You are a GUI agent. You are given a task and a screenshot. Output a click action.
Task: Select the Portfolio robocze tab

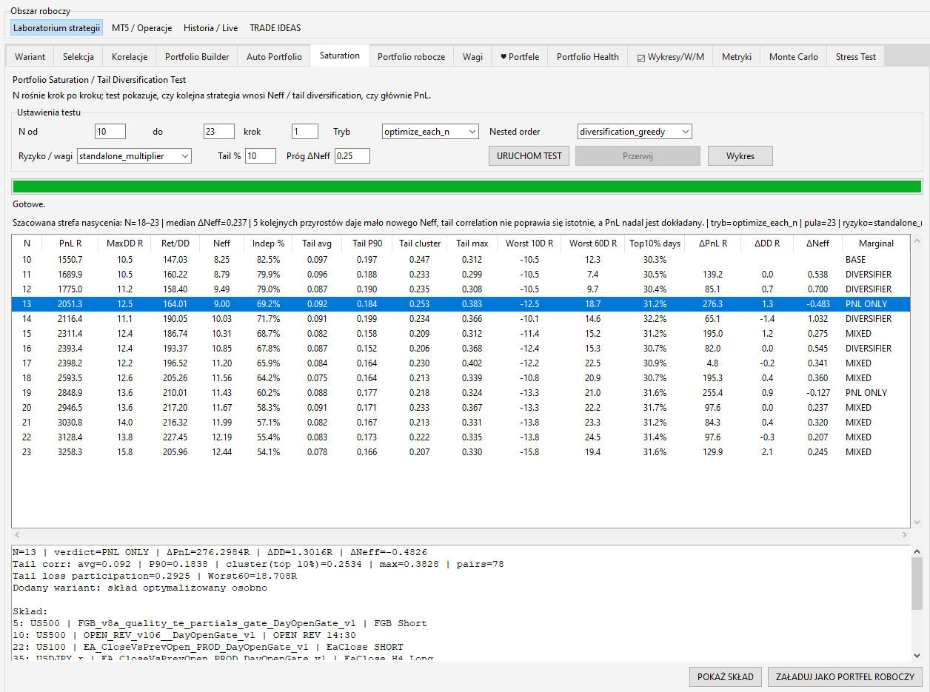tap(412, 57)
